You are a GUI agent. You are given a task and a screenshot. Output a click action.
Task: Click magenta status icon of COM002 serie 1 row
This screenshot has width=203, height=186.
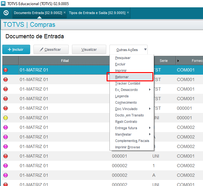pos(5,166)
